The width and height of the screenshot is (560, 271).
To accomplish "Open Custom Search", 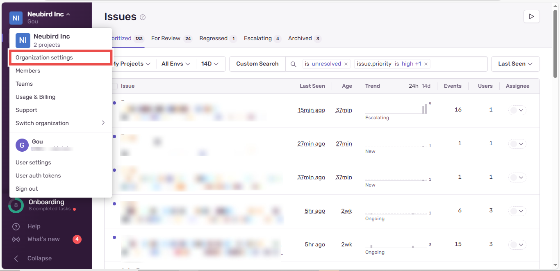I will (x=257, y=64).
